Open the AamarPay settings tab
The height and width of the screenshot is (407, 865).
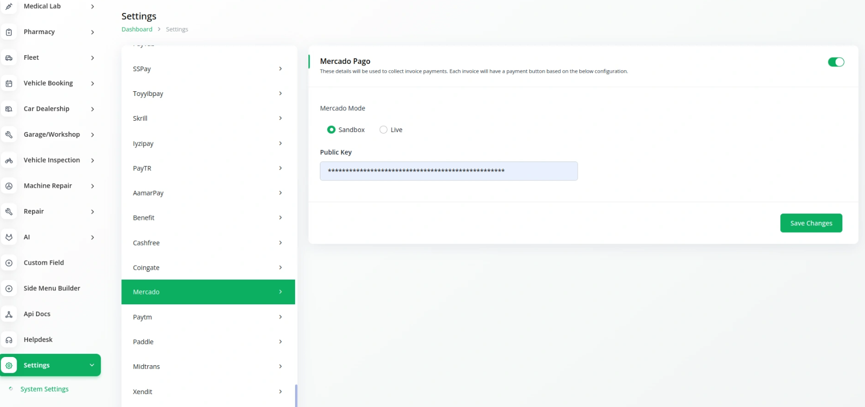click(208, 193)
